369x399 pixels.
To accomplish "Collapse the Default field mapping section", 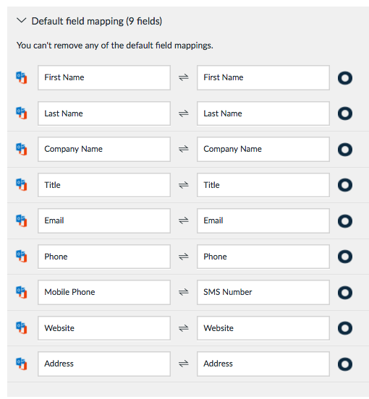I will [x=22, y=21].
